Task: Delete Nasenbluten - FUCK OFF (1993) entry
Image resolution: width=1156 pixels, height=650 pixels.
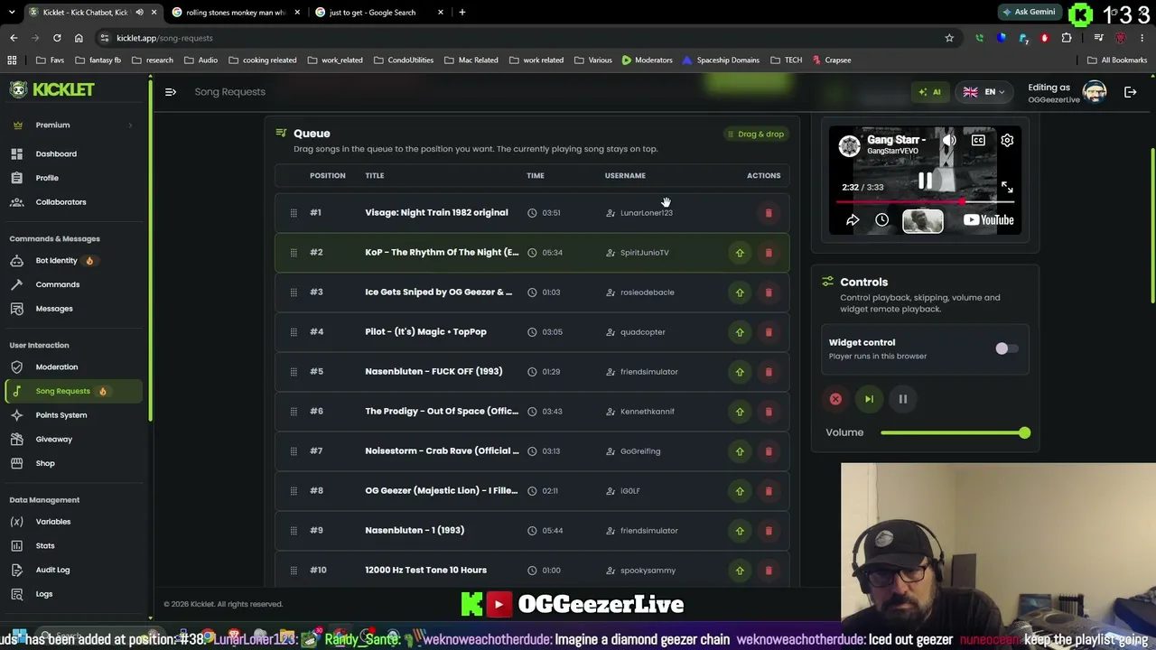Action: pos(769,372)
